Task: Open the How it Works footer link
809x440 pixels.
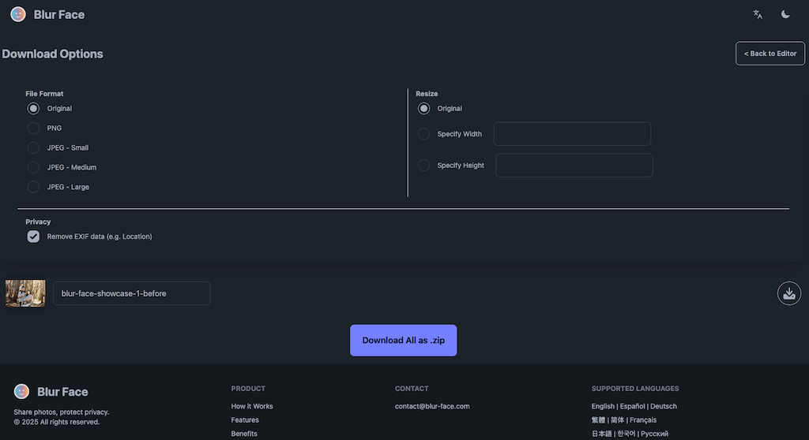Action: pos(252,406)
